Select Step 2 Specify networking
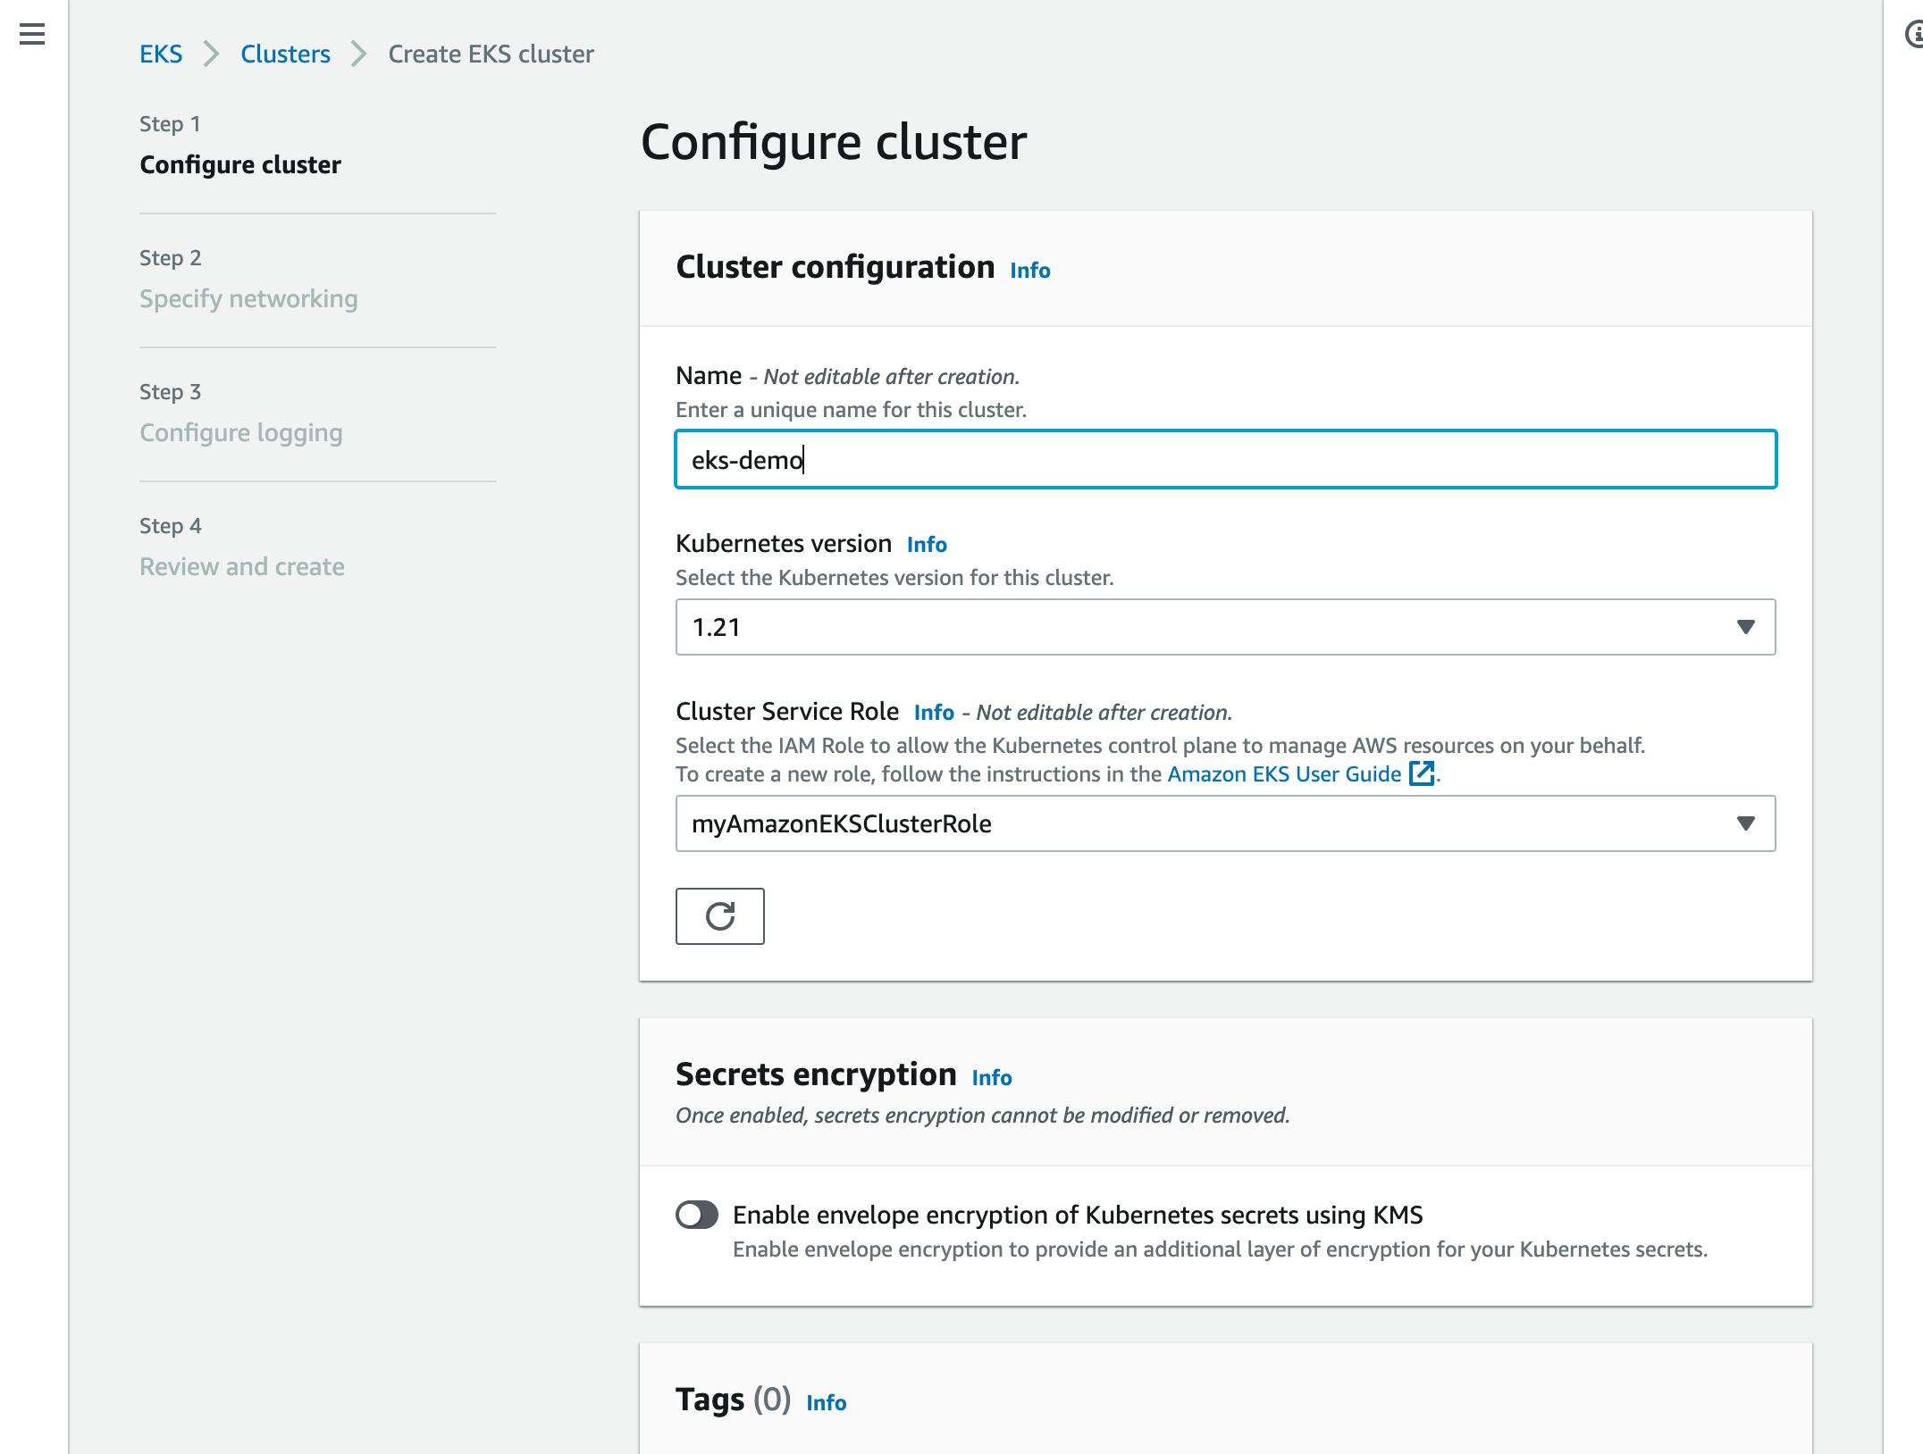The width and height of the screenshot is (1923, 1454). tap(248, 299)
